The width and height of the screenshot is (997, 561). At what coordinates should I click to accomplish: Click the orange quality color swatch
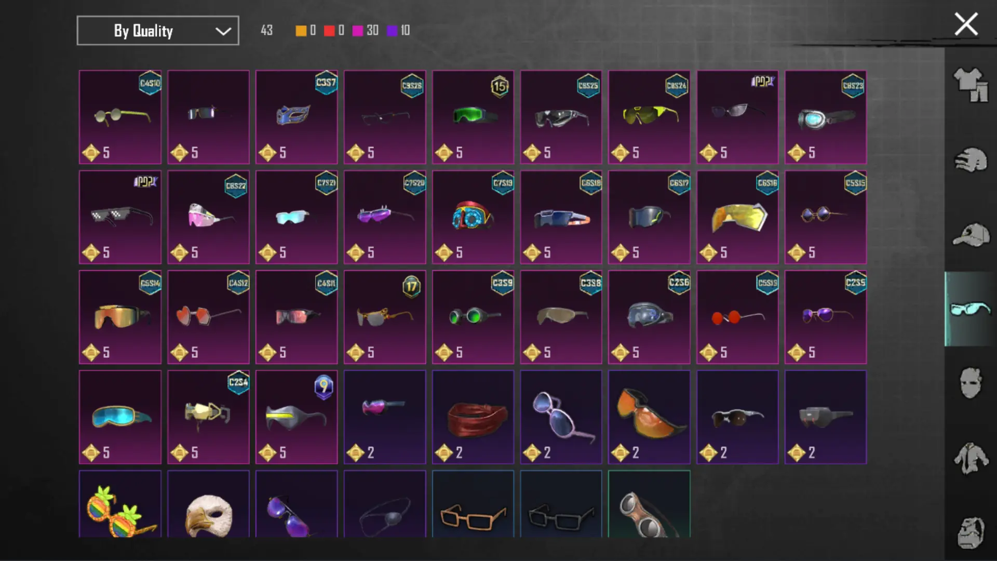(x=301, y=31)
